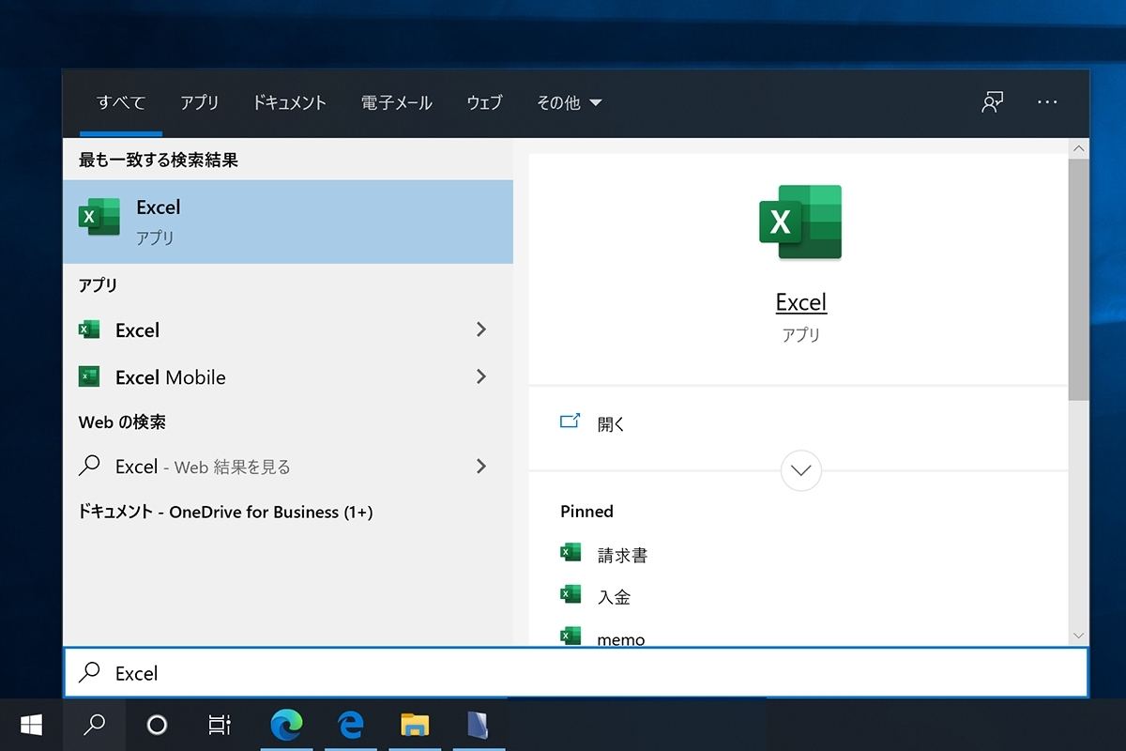Select the すべて tab

click(121, 103)
